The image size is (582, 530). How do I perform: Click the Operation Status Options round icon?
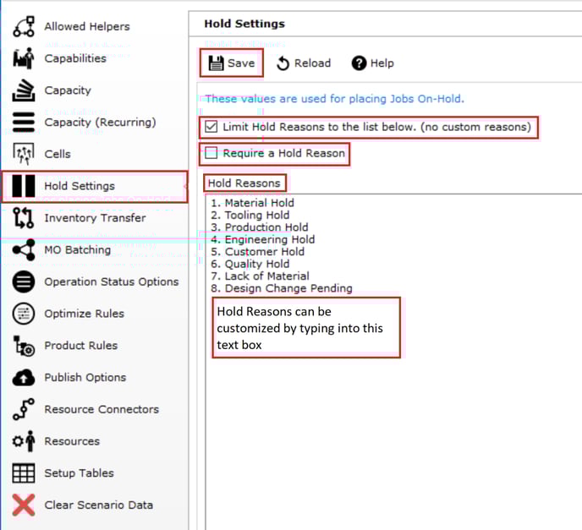tap(24, 281)
